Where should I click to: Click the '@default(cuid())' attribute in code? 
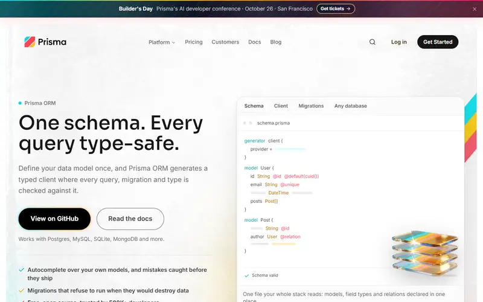pyautogui.click(x=301, y=176)
